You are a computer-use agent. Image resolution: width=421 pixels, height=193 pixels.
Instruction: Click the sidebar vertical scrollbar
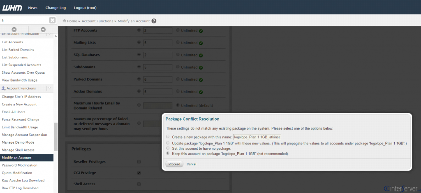56,137
